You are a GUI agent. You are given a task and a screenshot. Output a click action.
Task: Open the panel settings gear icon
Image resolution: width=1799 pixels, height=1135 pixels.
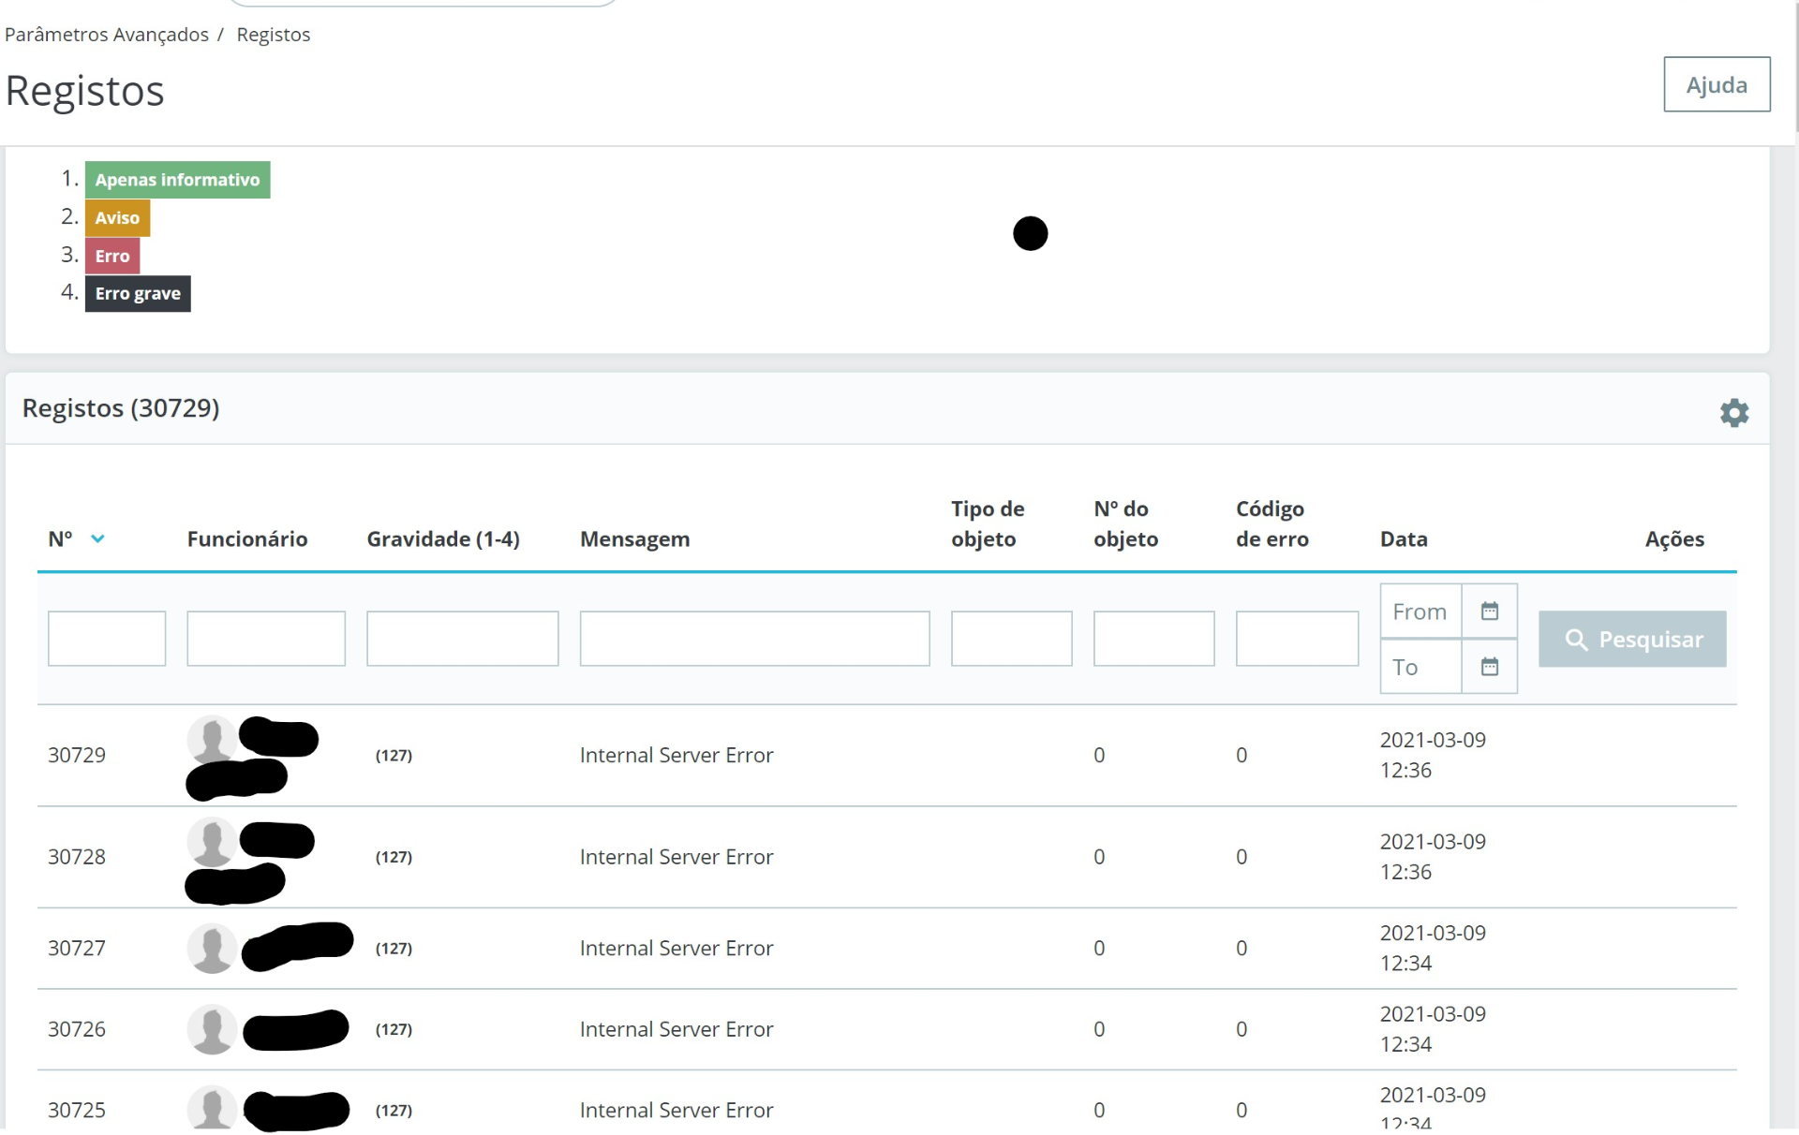tap(1734, 412)
